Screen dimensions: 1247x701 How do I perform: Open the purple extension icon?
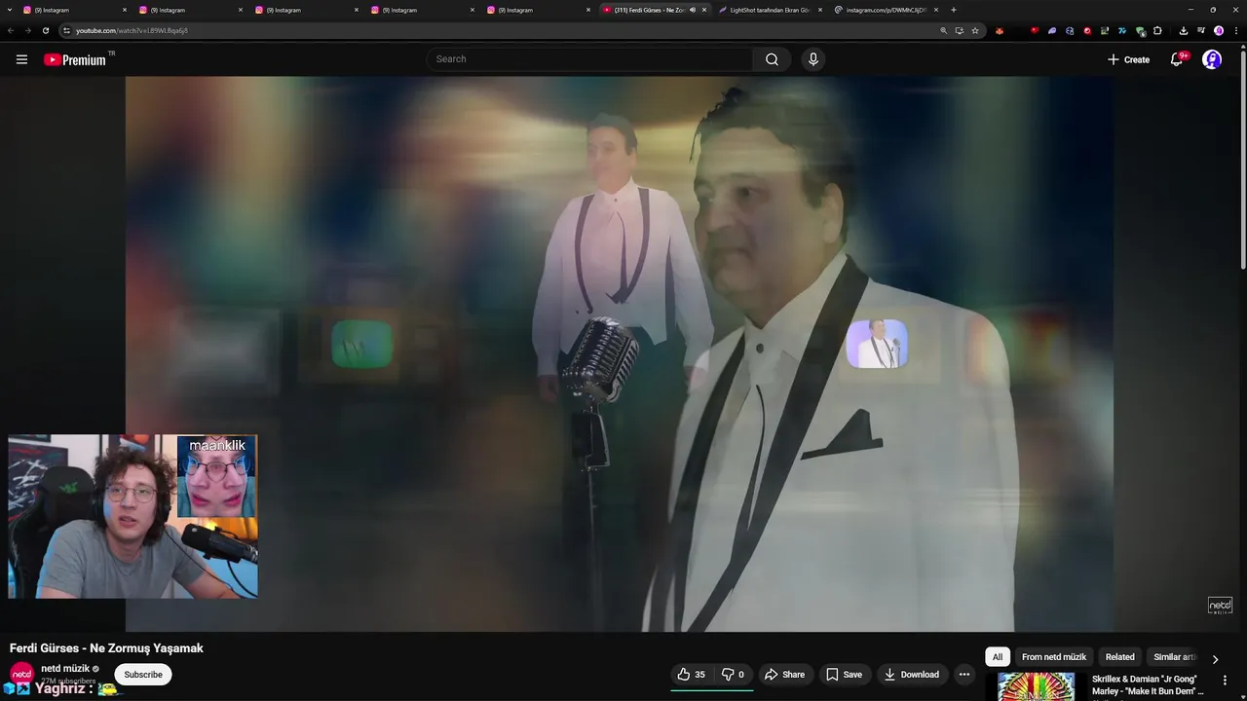point(1052,30)
